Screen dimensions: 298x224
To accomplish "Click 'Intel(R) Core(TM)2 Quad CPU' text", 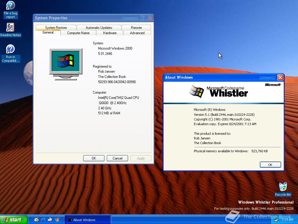I will (118, 97).
